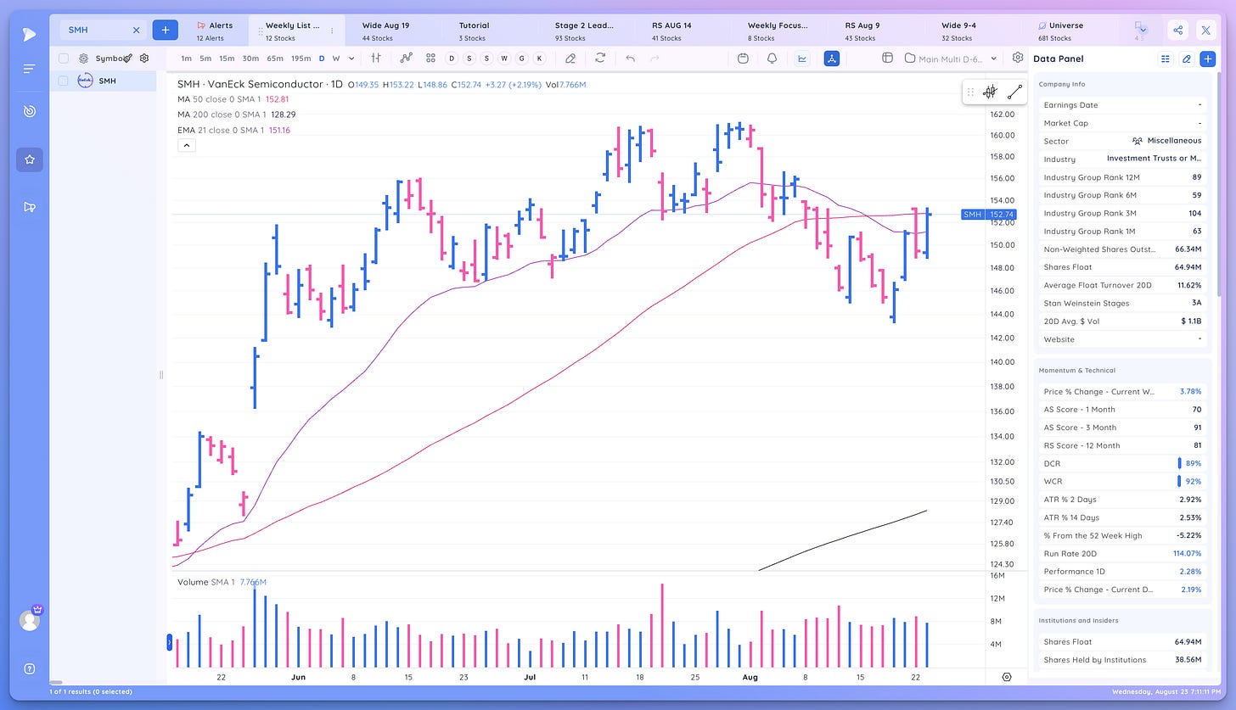Click the Data Panel list view icon
The width and height of the screenshot is (1236, 710).
click(x=1165, y=59)
